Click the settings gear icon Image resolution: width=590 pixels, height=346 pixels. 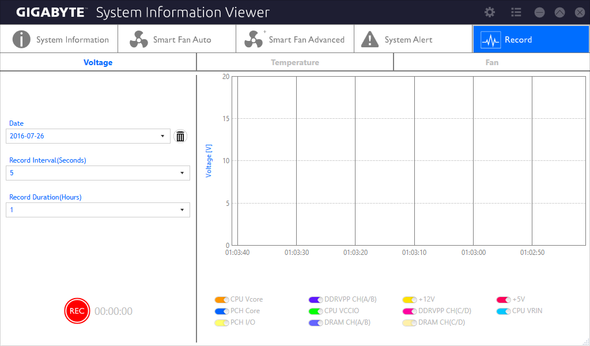tap(490, 13)
